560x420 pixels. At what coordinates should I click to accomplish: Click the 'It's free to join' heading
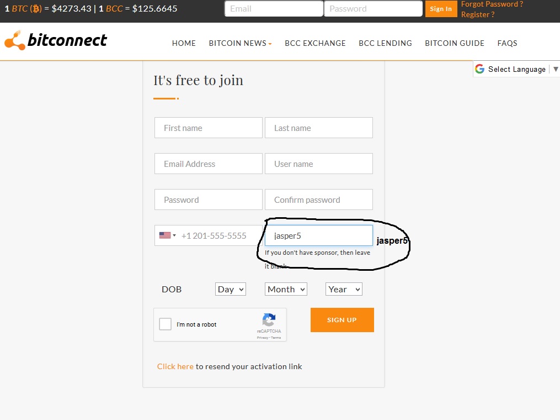point(198,81)
